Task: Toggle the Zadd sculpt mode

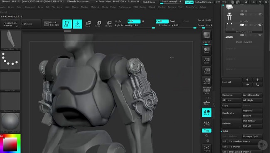Action: [162, 21]
